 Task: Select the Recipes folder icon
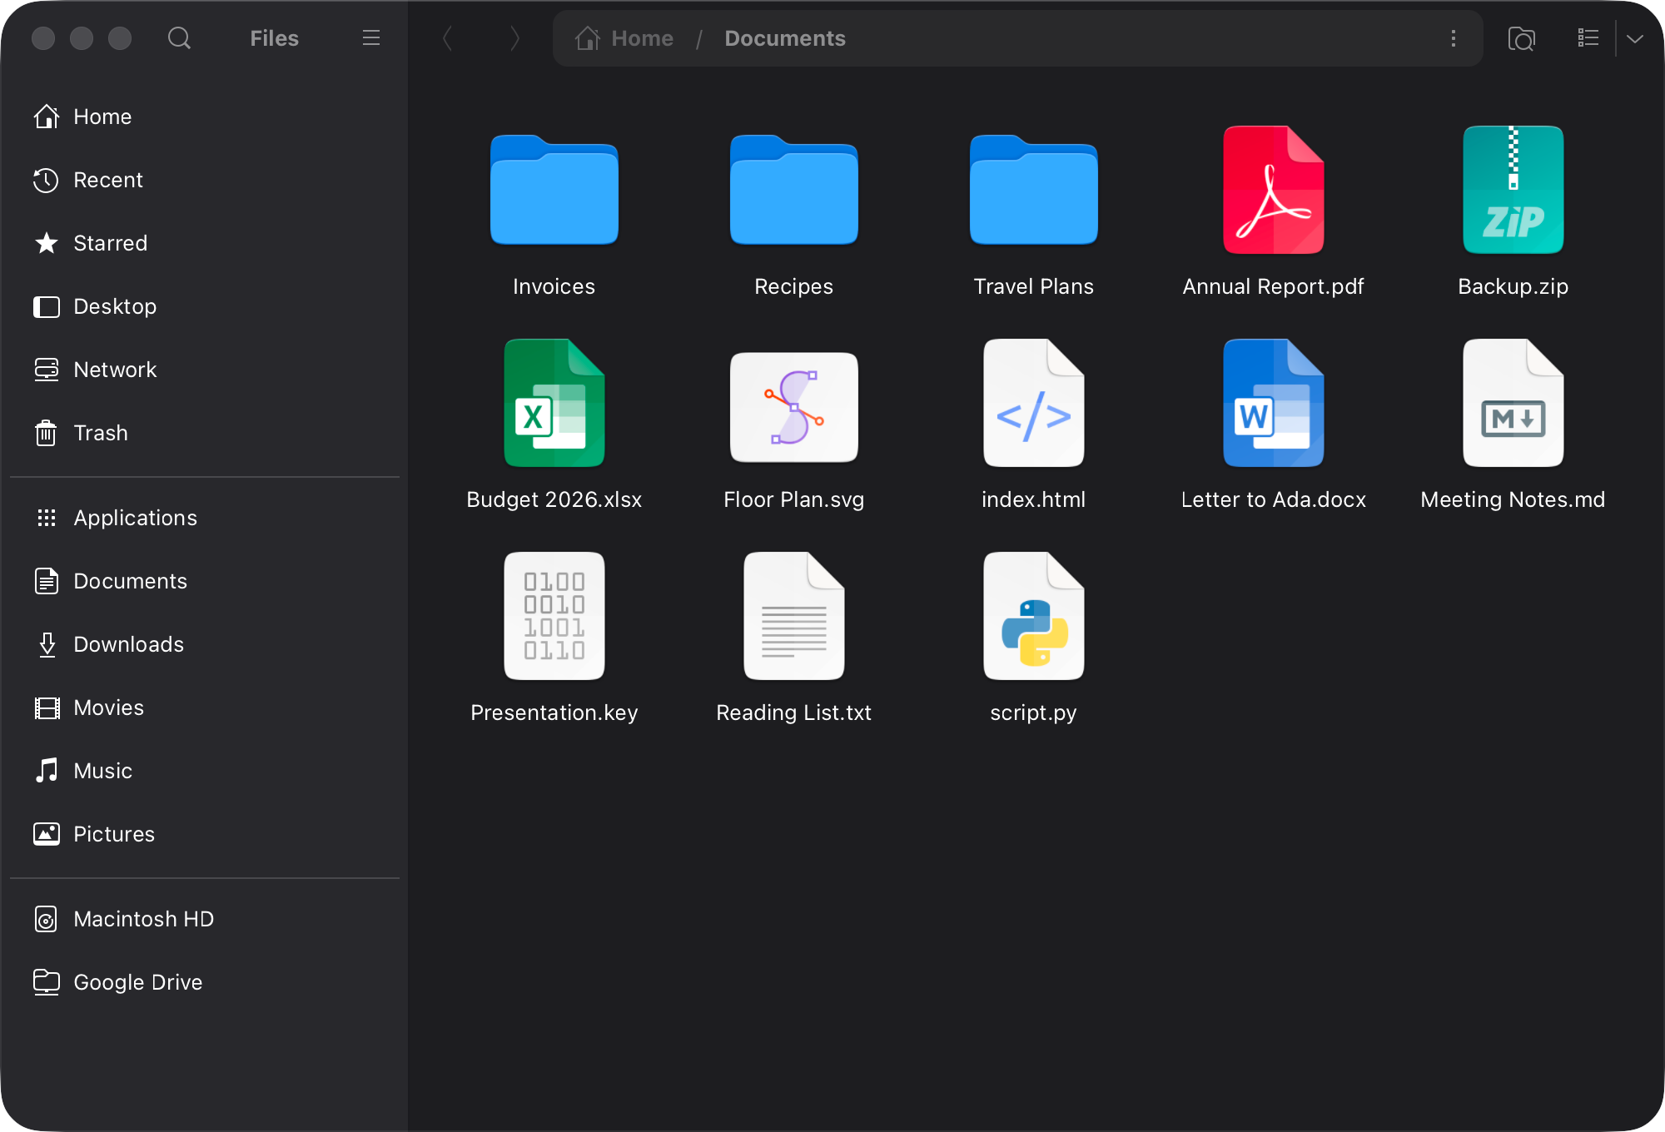[794, 190]
